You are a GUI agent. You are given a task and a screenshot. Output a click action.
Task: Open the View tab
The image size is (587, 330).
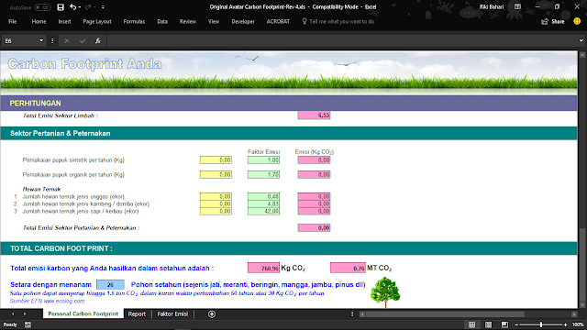[x=214, y=22]
